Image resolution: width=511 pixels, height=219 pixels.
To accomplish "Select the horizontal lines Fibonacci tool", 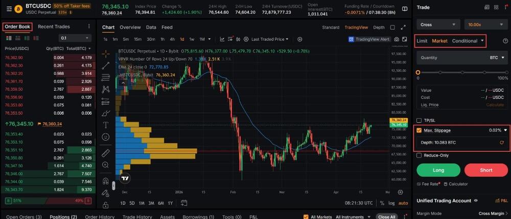I will pyautogui.click(x=106, y=77).
